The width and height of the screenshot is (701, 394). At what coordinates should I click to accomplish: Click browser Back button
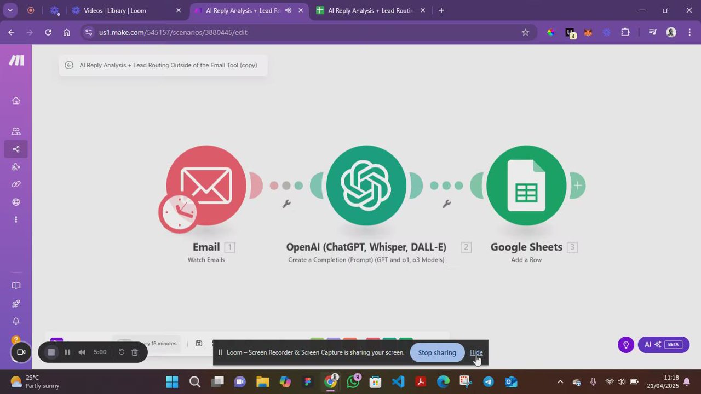[12, 32]
